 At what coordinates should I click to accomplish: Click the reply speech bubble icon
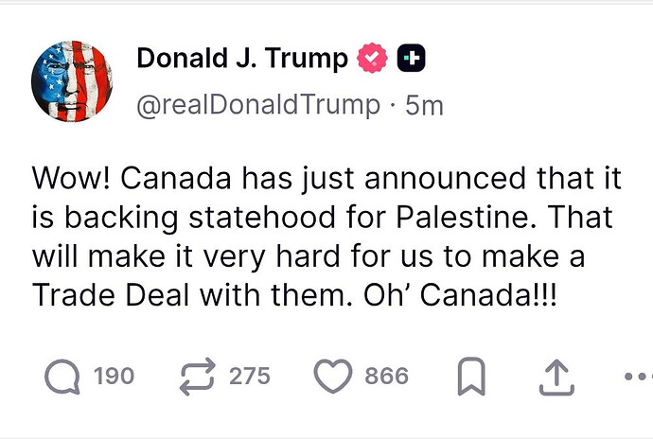coord(62,377)
